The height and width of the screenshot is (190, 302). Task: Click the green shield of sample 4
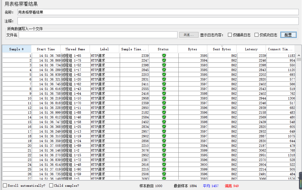click(x=164, y=70)
